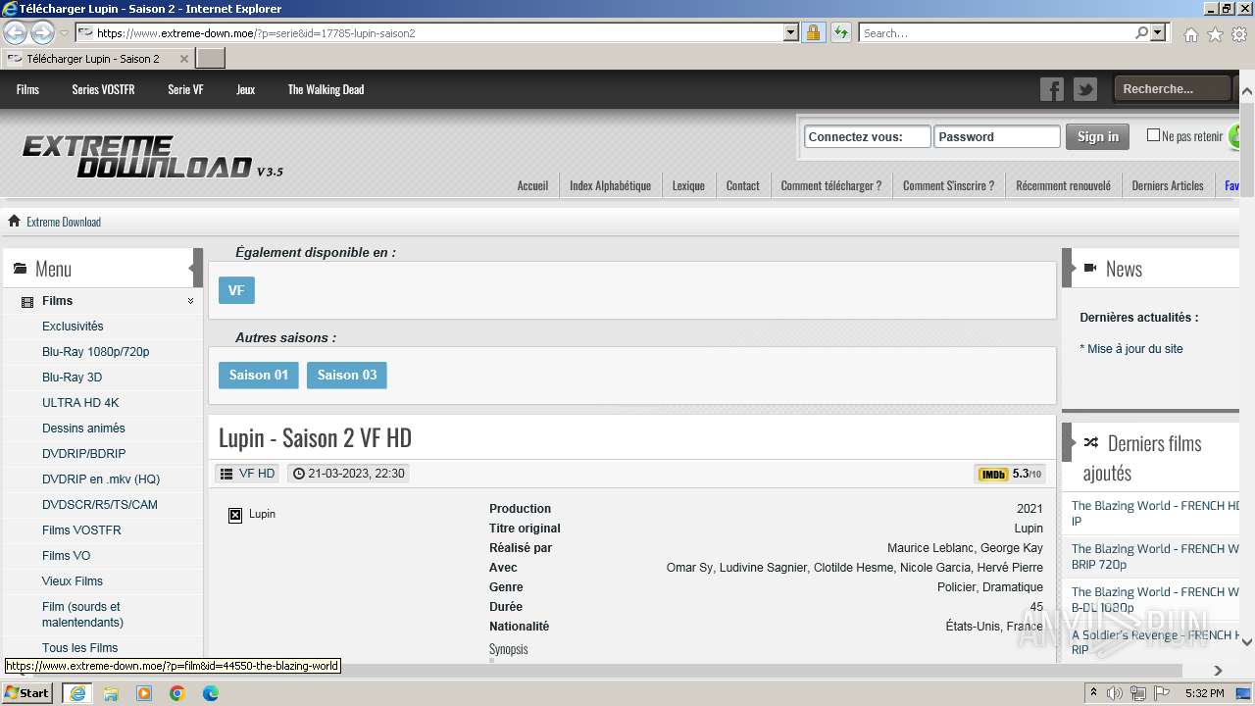This screenshot has height=706, width=1255.
Task: Click the browser Forward arrow button
Action: click(42, 32)
